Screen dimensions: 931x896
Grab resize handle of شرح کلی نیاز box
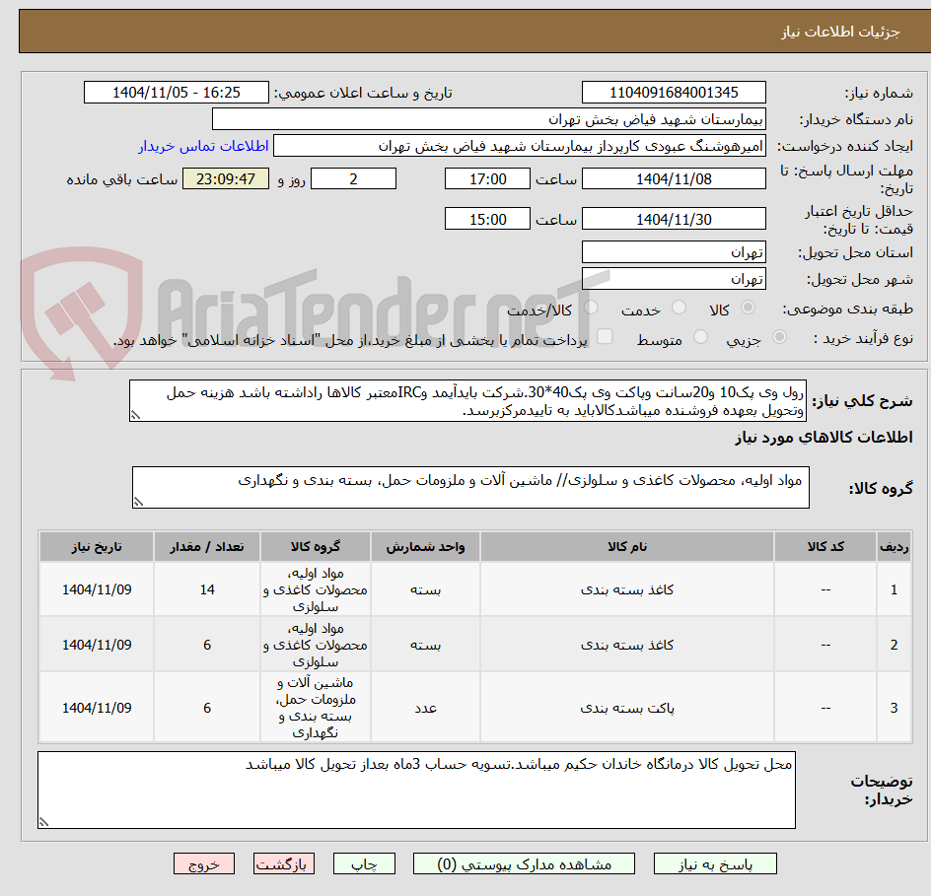[135, 415]
